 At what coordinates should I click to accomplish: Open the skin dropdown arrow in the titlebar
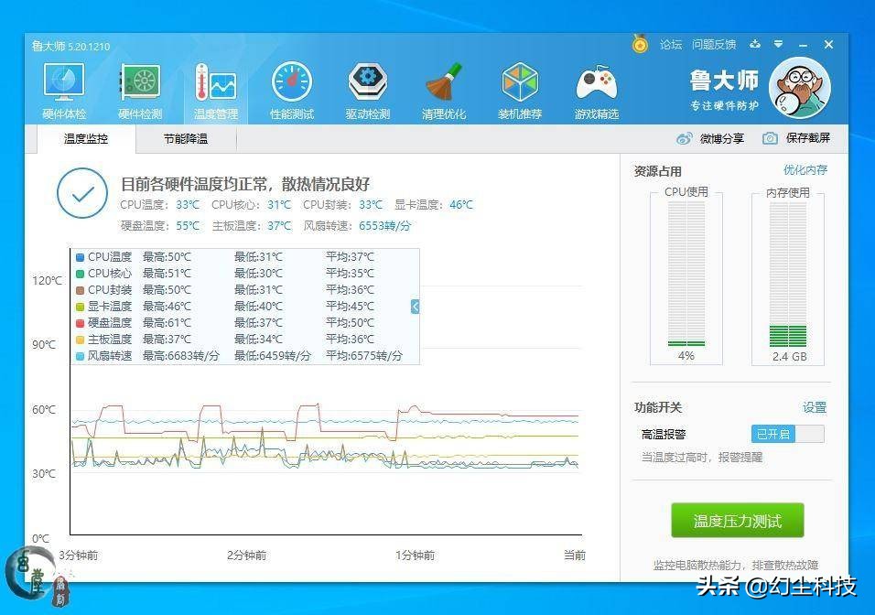coord(779,44)
